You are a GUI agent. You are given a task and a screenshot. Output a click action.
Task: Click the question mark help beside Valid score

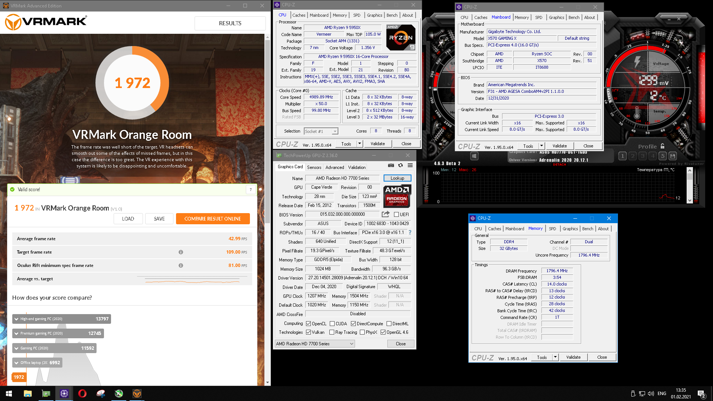point(251,189)
